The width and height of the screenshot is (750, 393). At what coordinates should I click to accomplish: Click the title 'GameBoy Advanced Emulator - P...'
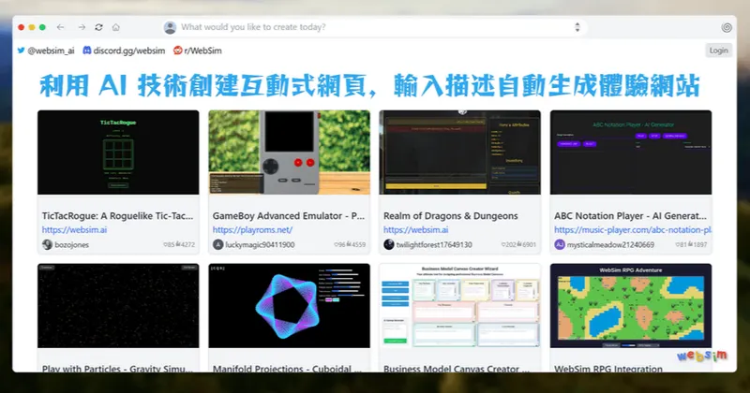pyautogui.click(x=289, y=216)
